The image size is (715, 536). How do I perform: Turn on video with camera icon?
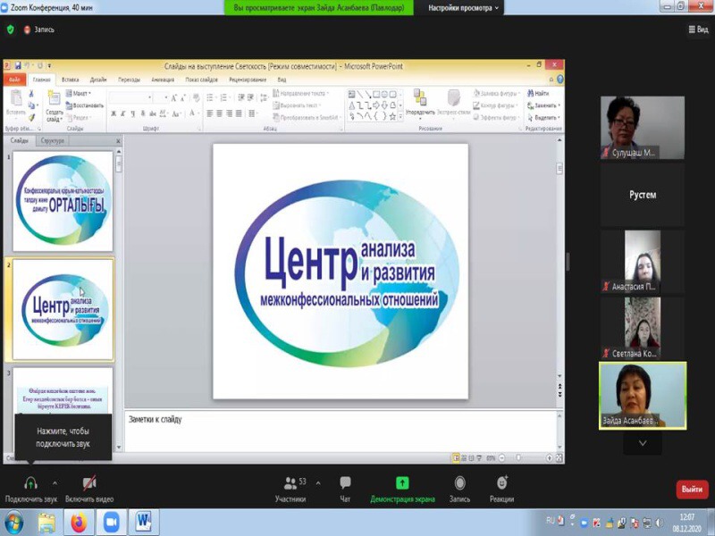point(89,482)
